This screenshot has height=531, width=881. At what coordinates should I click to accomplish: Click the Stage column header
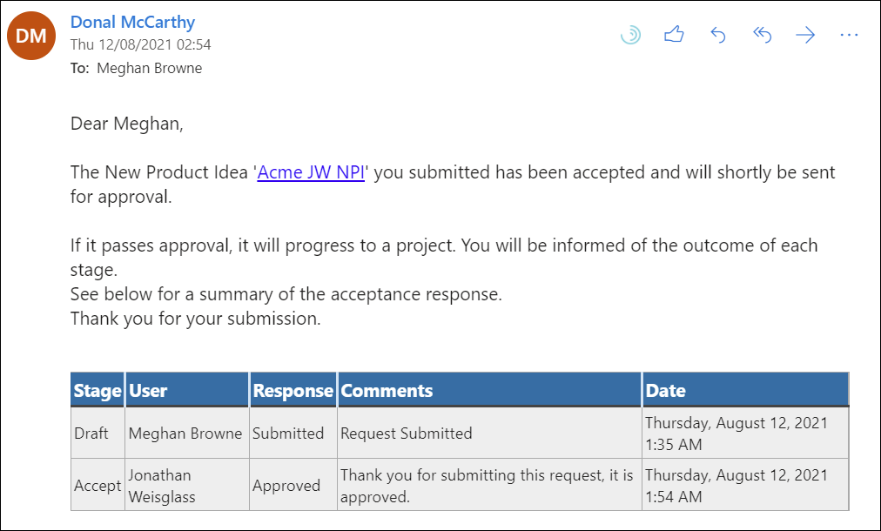click(98, 391)
